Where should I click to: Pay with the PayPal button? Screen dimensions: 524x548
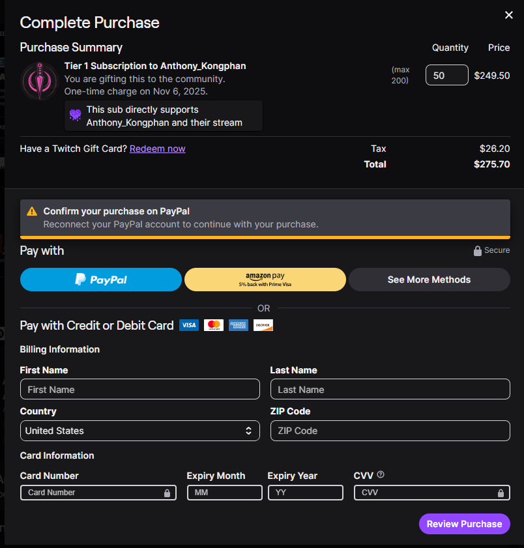click(100, 280)
